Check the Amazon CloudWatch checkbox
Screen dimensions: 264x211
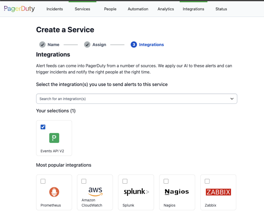click(x=84, y=181)
